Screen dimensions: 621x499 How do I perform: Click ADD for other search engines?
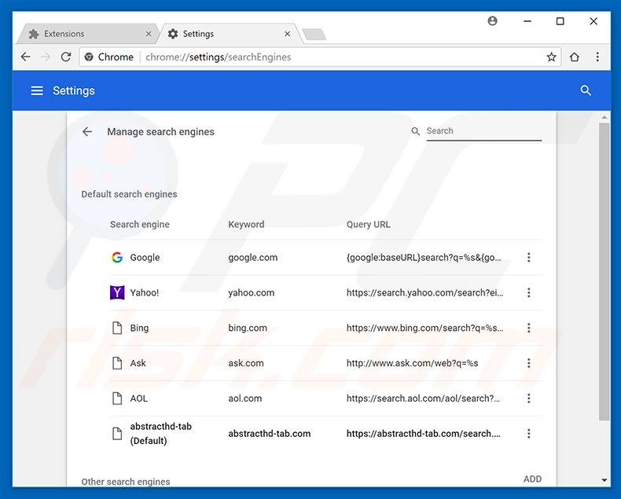coord(532,479)
